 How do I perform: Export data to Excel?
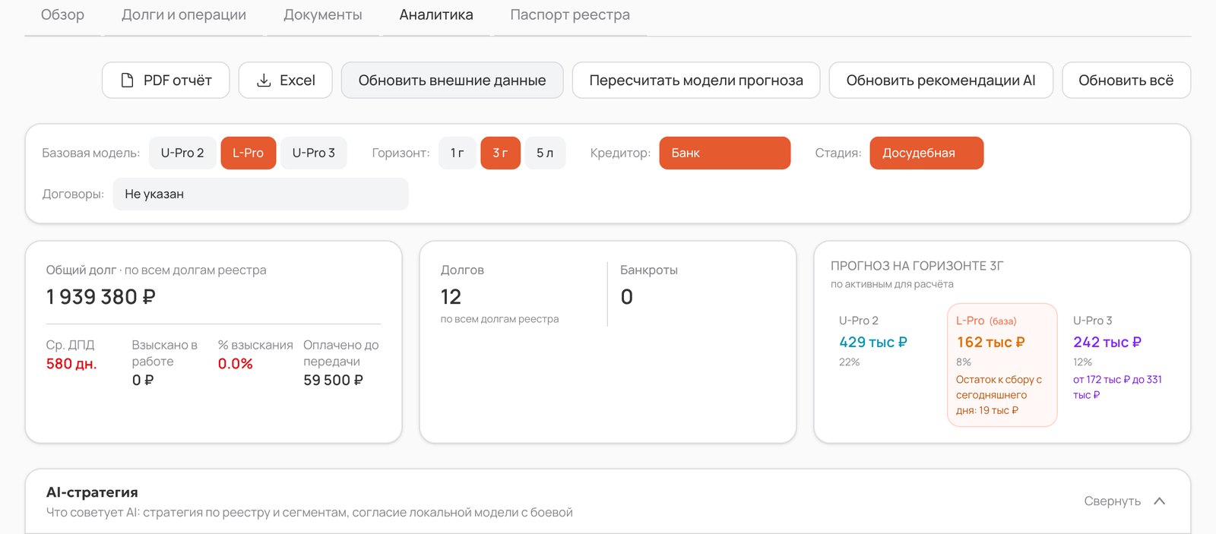pyautogui.click(x=285, y=80)
